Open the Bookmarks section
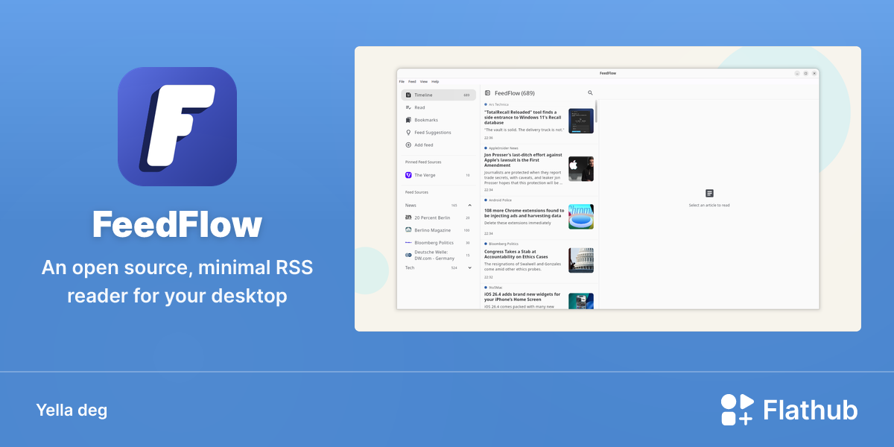 [438, 120]
